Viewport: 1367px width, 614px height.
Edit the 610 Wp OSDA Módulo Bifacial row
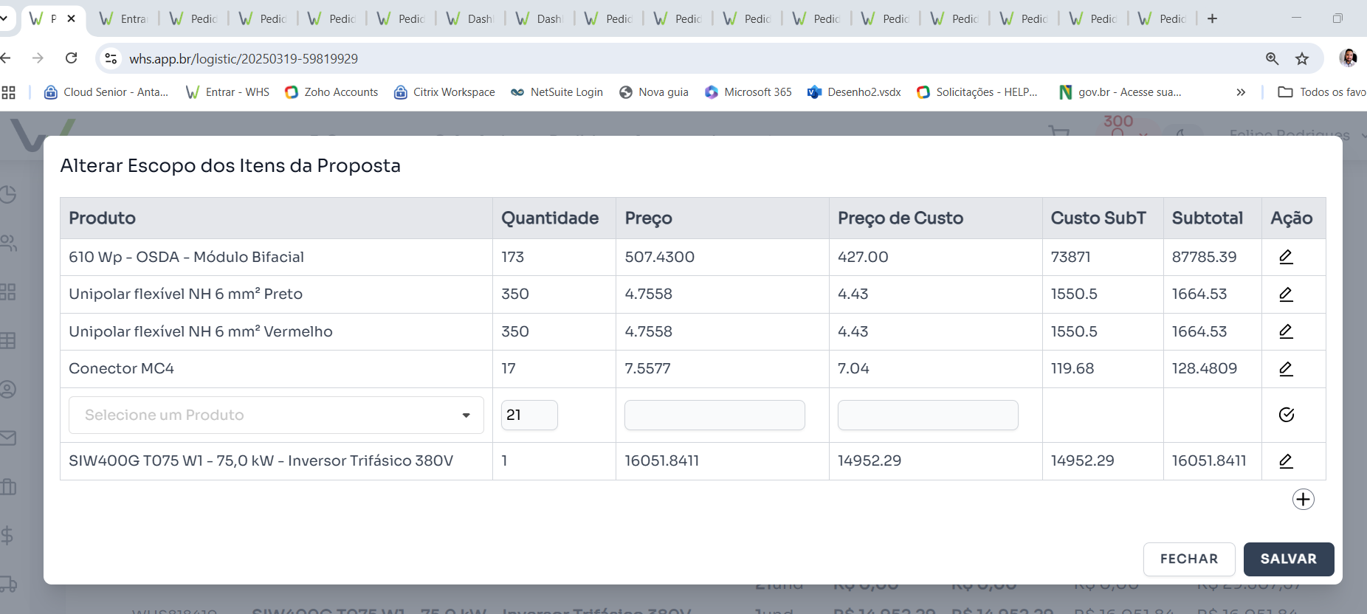click(1285, 257)
